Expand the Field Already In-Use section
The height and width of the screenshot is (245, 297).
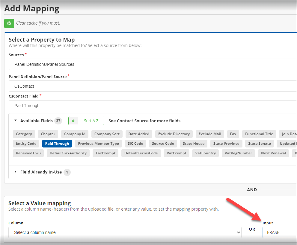(x=16, y=172)
